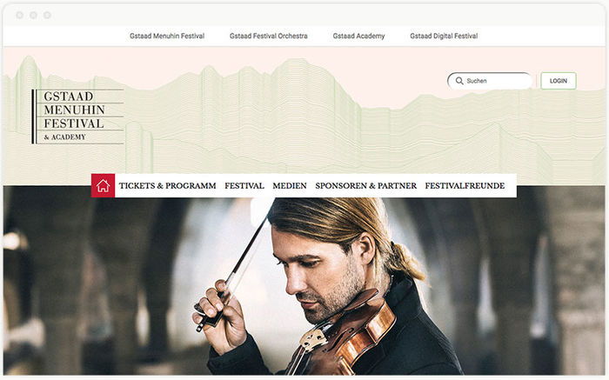Go to Sponsoren & Partner menu
Viewport: 609px width, 380px height.
click(x=365, y=186)
